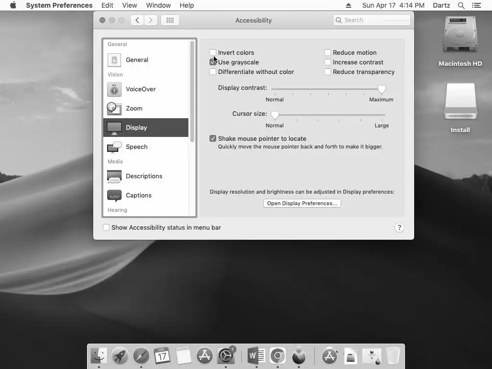This screenshot has height=369, width=492.
Task: Open Macintosh HD drive on desktop
Action: pyautogui.click(x=460, y=41)
